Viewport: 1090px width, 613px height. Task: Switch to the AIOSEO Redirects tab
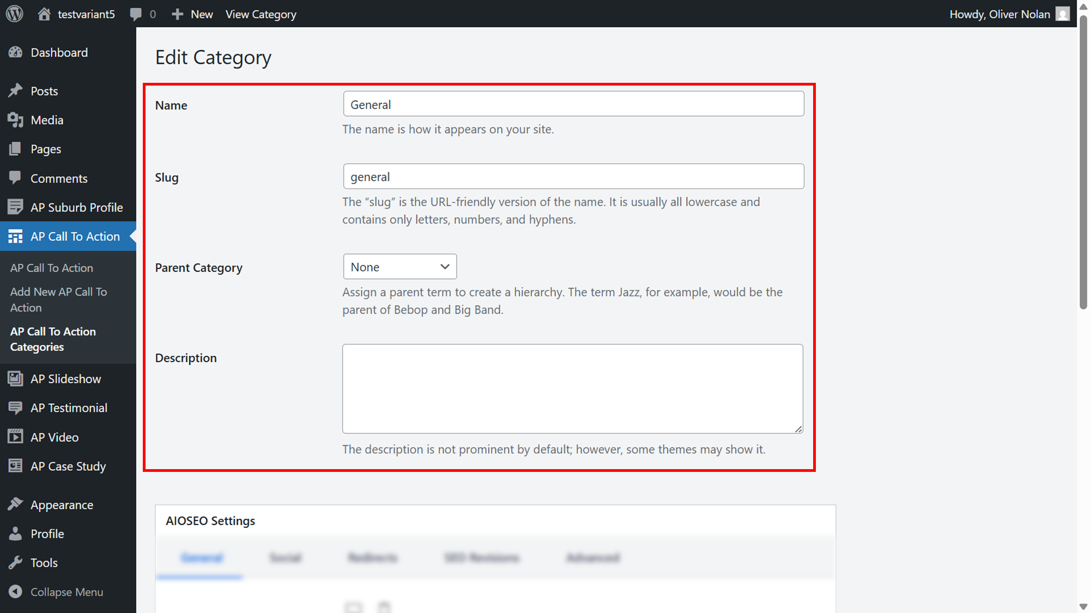click(x=373, y=557)
